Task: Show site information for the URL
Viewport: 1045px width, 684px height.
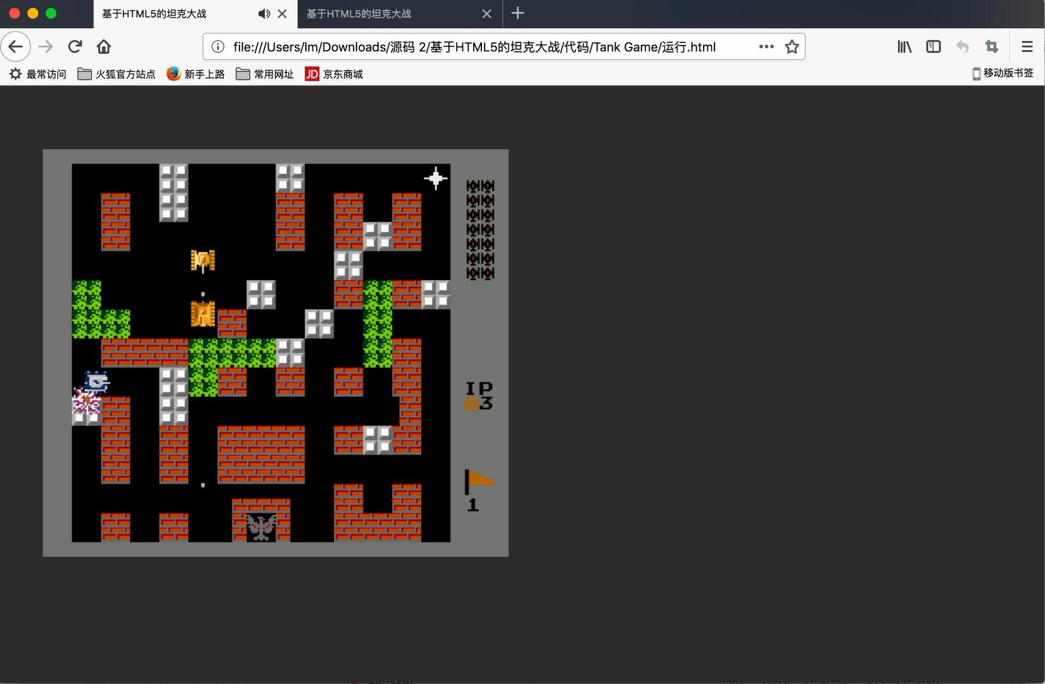Action: (x=218, y=47)
